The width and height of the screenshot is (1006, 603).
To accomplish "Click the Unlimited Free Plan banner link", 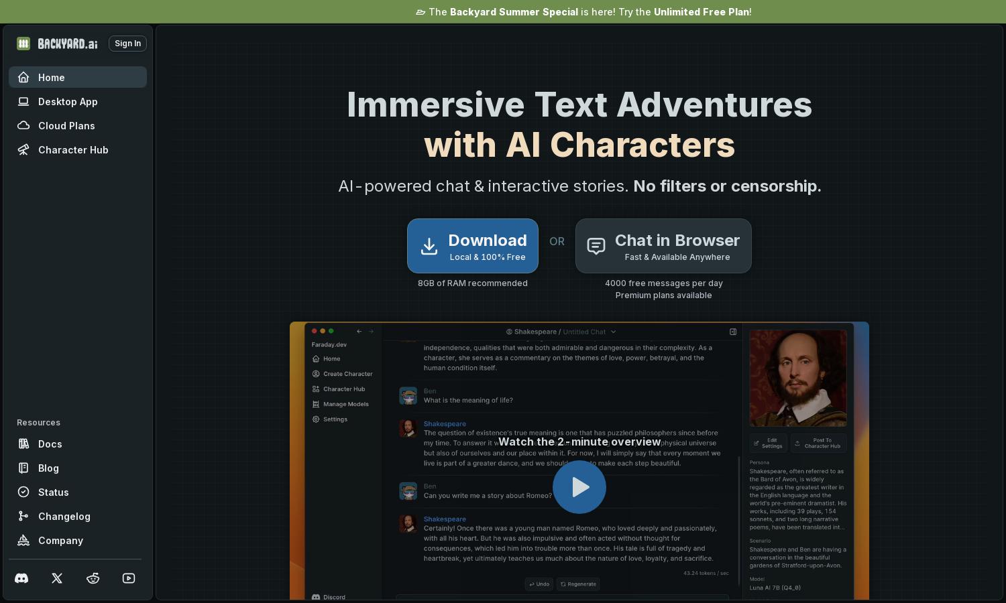I will pos(702,12).
